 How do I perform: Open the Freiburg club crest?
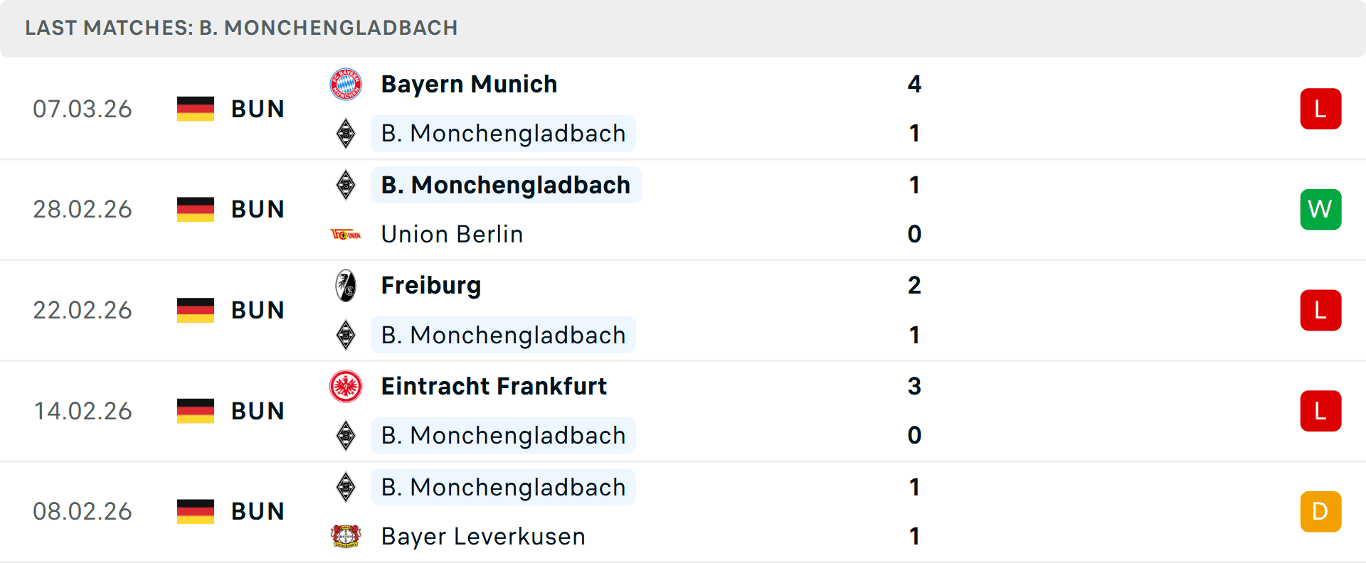346,285
